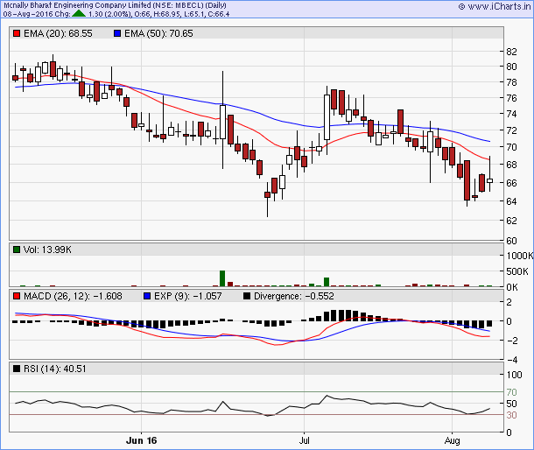The height and width of the screenshot is (450, 534).
Task: Click the black Divergence legend swatch
Action: point(247,296)
